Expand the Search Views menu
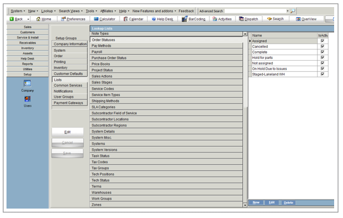The height and width of the screenshot is (218, 343). (70, 11)
